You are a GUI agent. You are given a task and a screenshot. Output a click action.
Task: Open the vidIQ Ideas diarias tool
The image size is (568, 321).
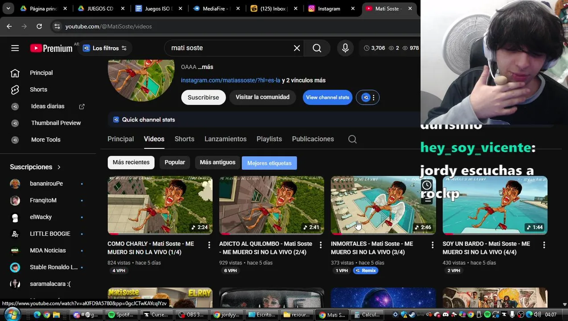pos(48,106)
